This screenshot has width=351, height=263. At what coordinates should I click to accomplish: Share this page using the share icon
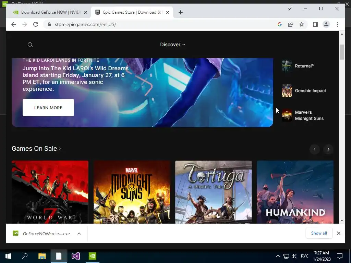pyautogui.click(x=291, y=24)
